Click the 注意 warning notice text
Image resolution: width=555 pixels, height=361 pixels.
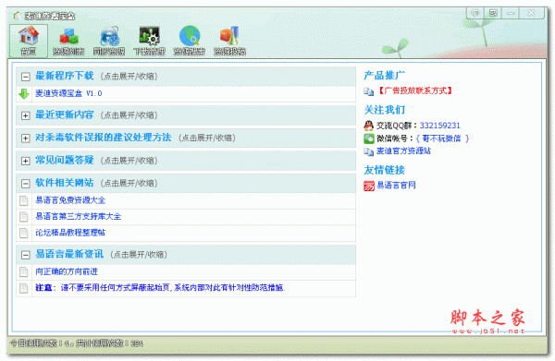(x=160, y=288)
